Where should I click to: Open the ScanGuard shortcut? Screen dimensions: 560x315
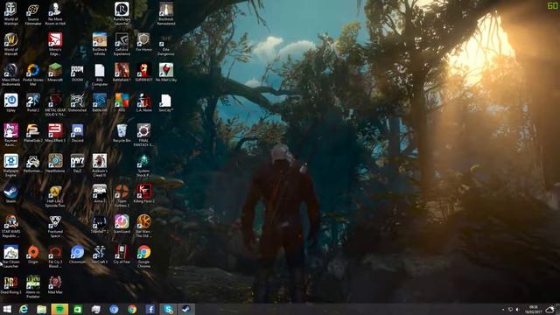pyautogui.click(x=122, y=224)
